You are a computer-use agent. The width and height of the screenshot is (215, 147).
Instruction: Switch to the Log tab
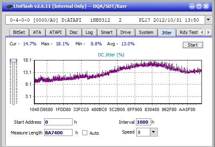[89, 32]
